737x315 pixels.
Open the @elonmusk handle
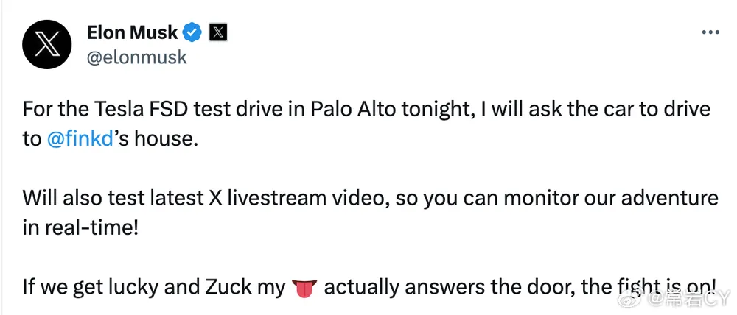(x=137, y=57)
